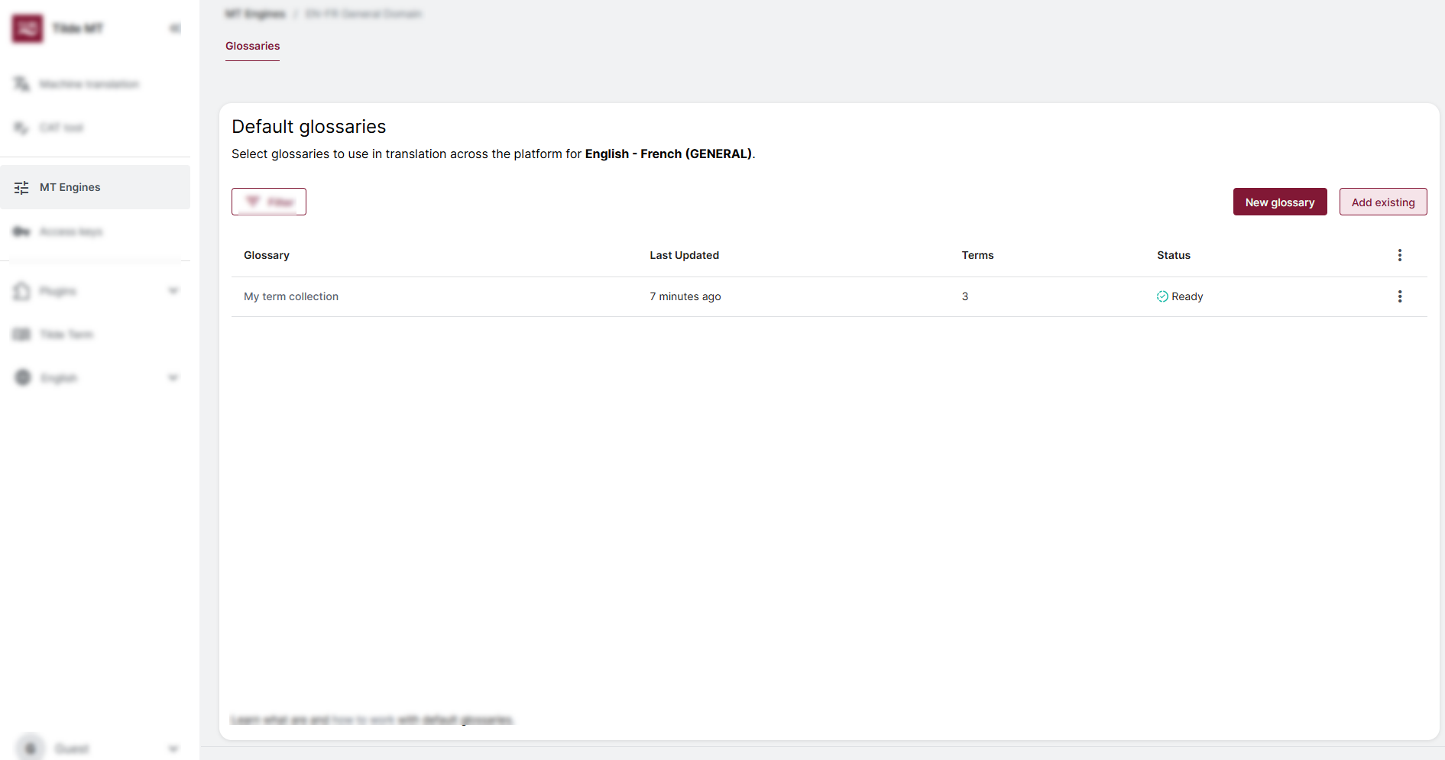Click the funnel icon inside Filter button
This screenshot has width=1445, height=760.
257,201
